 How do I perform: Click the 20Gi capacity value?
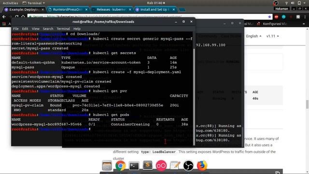pyautogui.click(x=174, y=105)
